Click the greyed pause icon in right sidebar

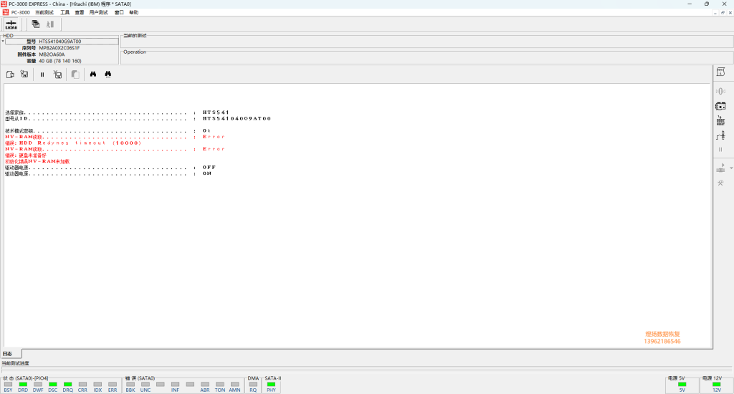point(720,150)
